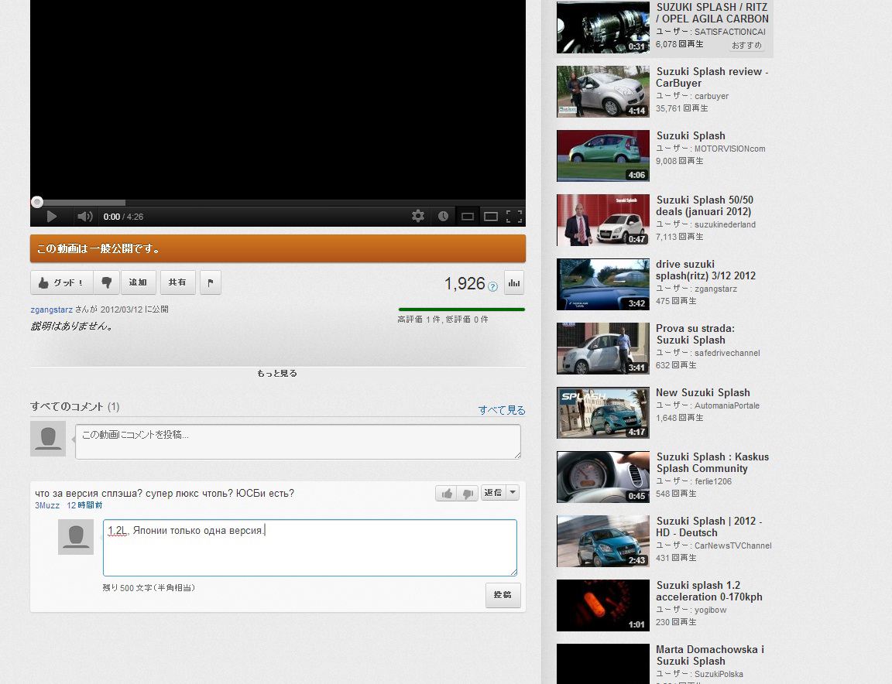Open Suzuki Splash review - CarBuyer thumbnail
Image resolution: width=892 pixels, height=684 pixels.
pyautogui.click(x=603, y=91)
